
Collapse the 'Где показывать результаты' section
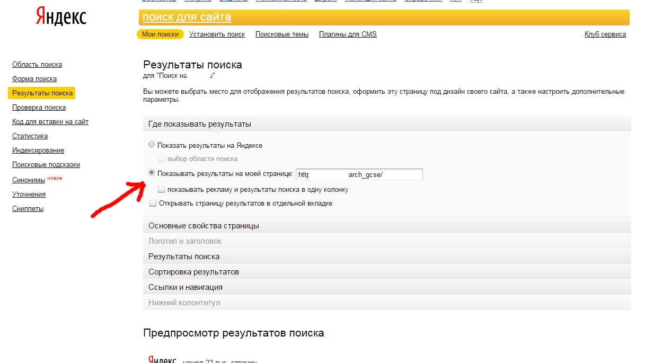click(387, 124)
